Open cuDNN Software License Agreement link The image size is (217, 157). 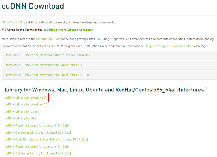tap(69, 30)
